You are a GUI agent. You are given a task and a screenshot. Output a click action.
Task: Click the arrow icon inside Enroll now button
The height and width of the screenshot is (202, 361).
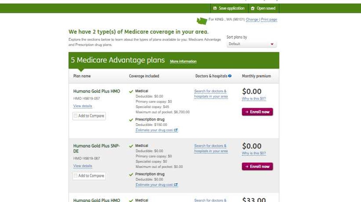[247, 112]
